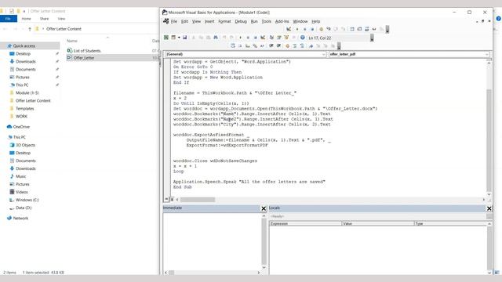Open the Object Browser icon
The image size is (502, 282).
tap(286, 38)
